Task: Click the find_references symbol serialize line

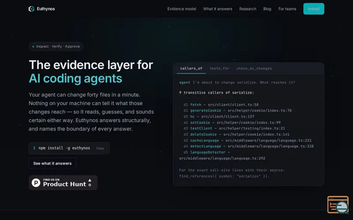Action: pos(224,176)
